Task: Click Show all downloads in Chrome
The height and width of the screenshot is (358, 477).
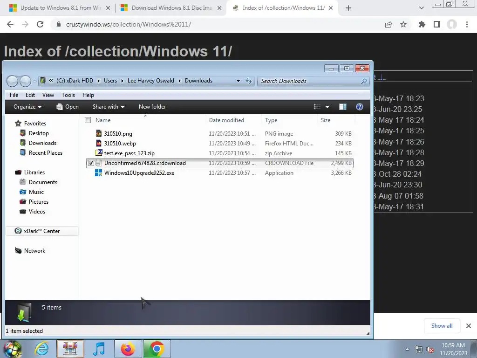Action: 442,326
